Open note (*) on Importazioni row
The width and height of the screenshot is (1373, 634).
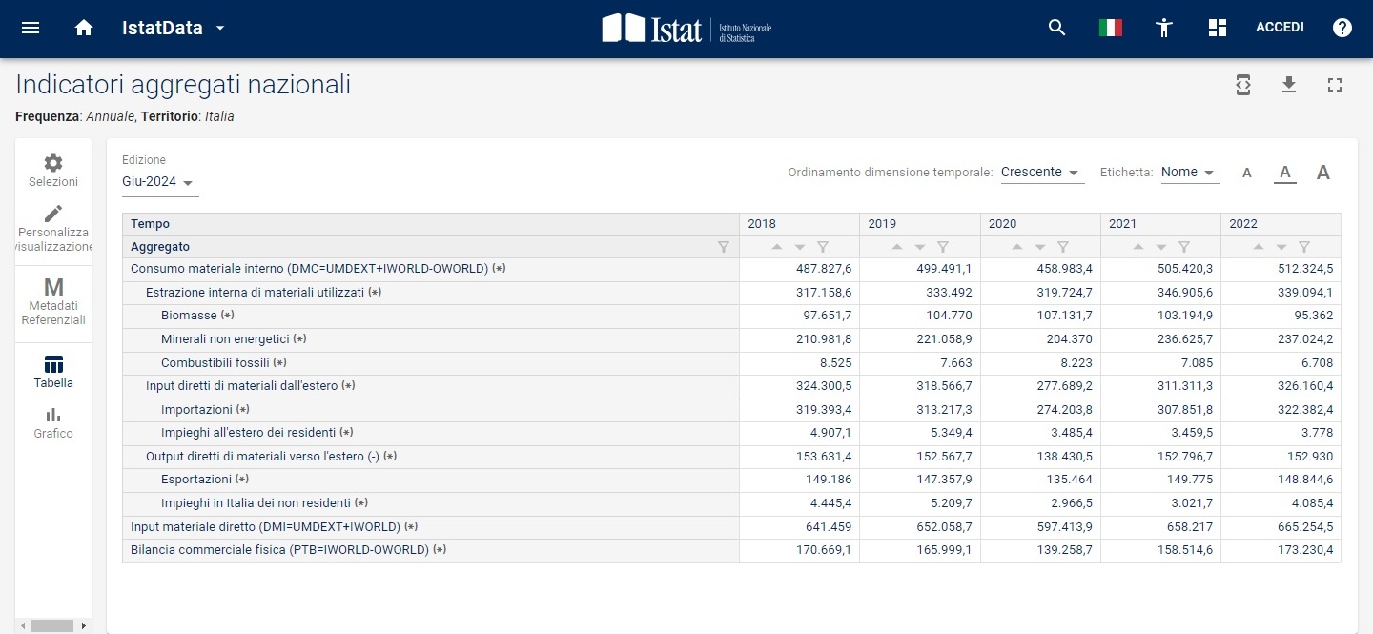242,410
